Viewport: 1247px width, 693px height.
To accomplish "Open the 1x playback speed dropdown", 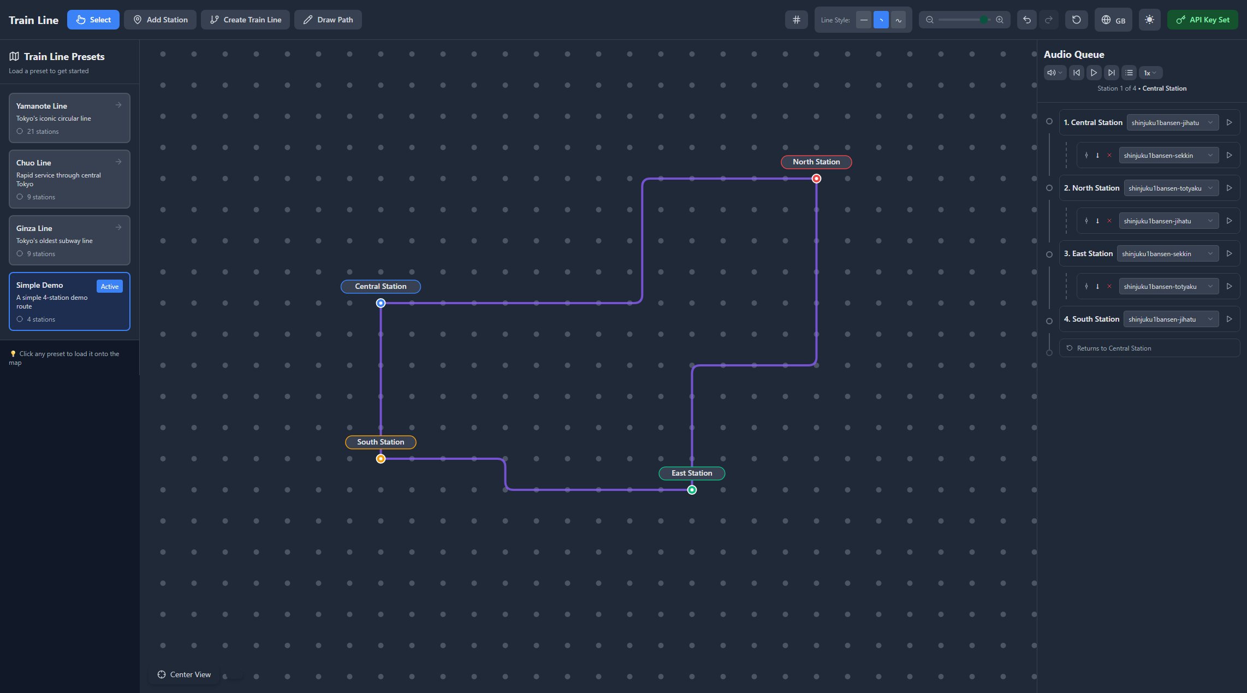I will 1150,73.
